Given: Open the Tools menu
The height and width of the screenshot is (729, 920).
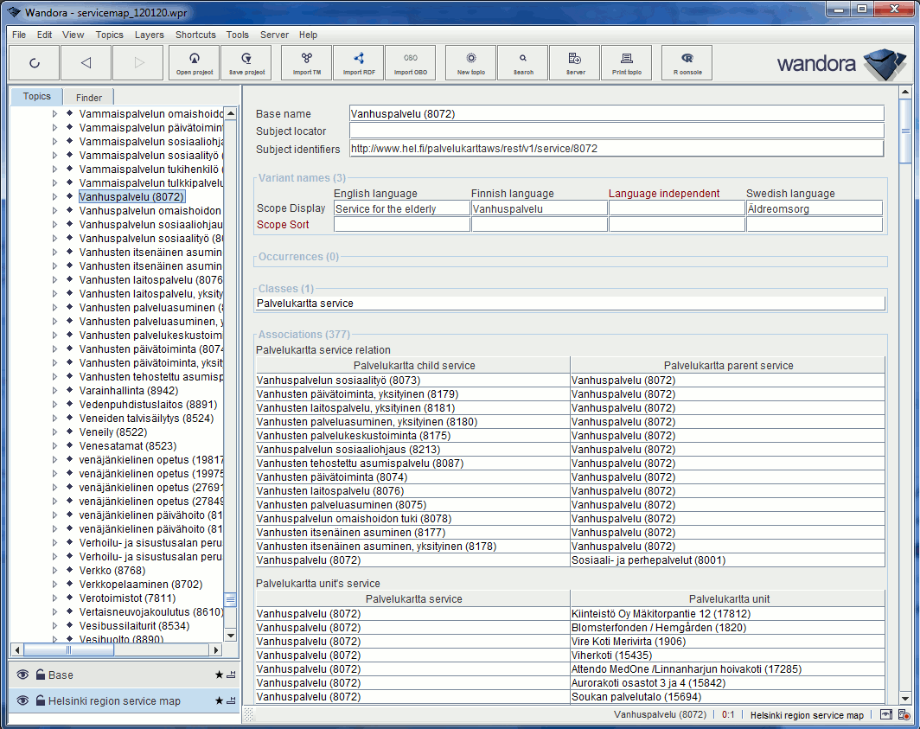Looking at the screenshot, I should click(237, 35).
